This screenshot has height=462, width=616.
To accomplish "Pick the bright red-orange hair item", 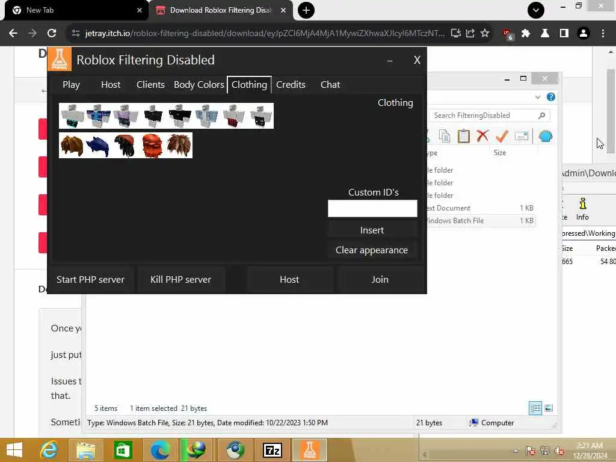I will point(152,146).
